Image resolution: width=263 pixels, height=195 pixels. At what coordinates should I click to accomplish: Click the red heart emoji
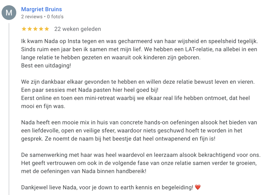(198, 188)
